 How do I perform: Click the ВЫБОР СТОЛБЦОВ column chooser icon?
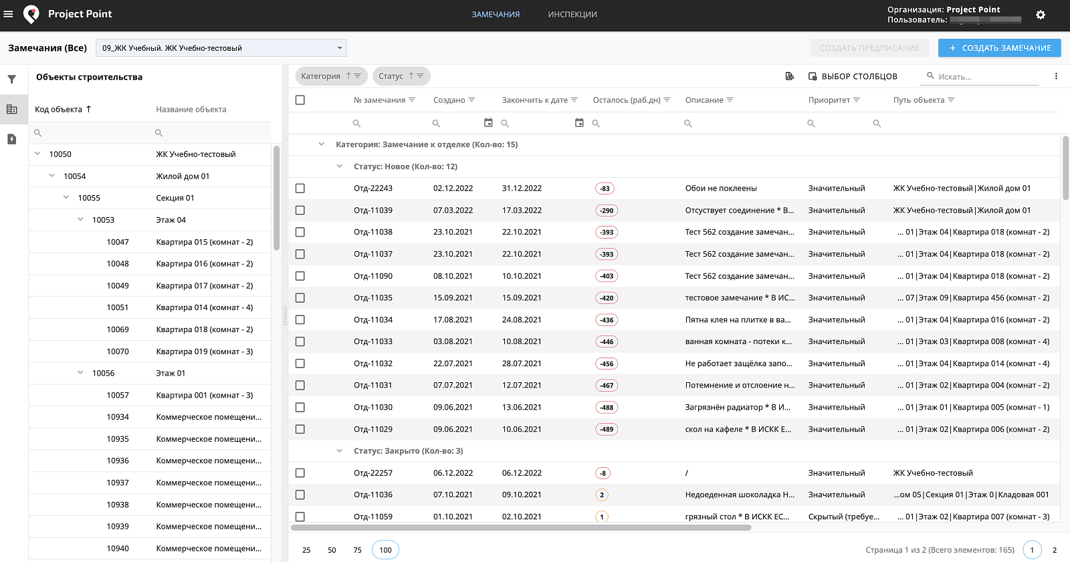pyautogui.click(x=813, y=76)
